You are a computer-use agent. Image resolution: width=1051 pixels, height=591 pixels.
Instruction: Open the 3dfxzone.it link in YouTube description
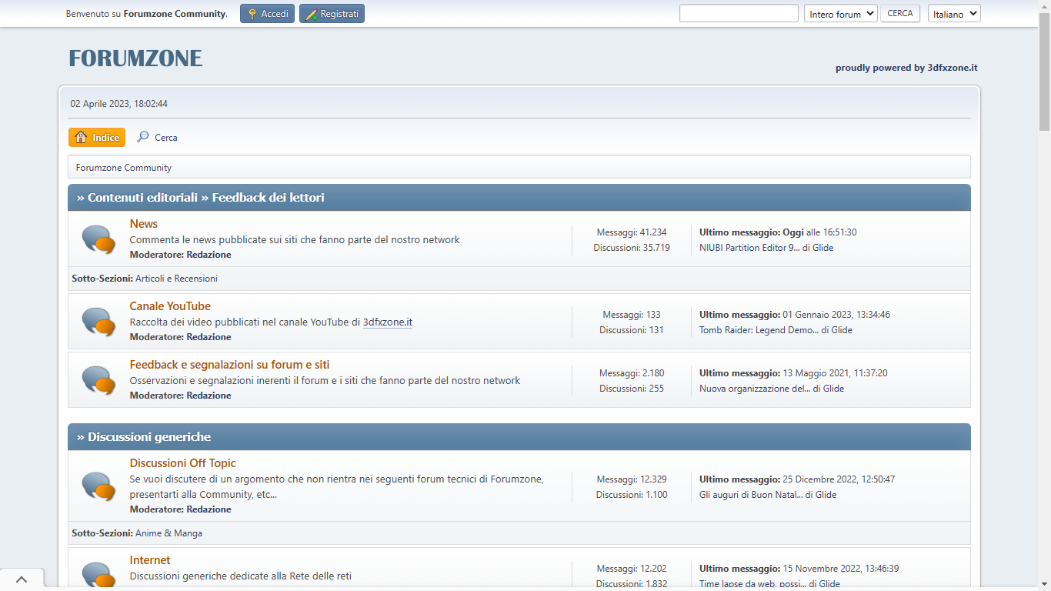point(388,322)
